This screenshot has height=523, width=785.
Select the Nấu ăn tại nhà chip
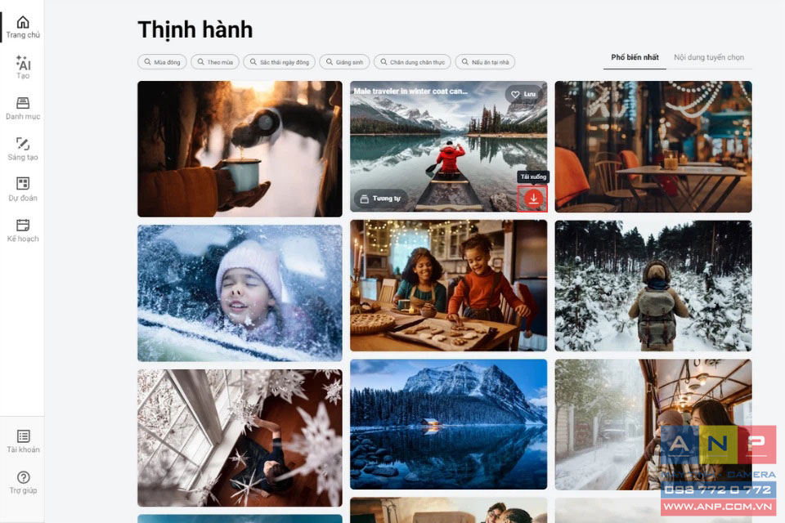coord(485,62)
